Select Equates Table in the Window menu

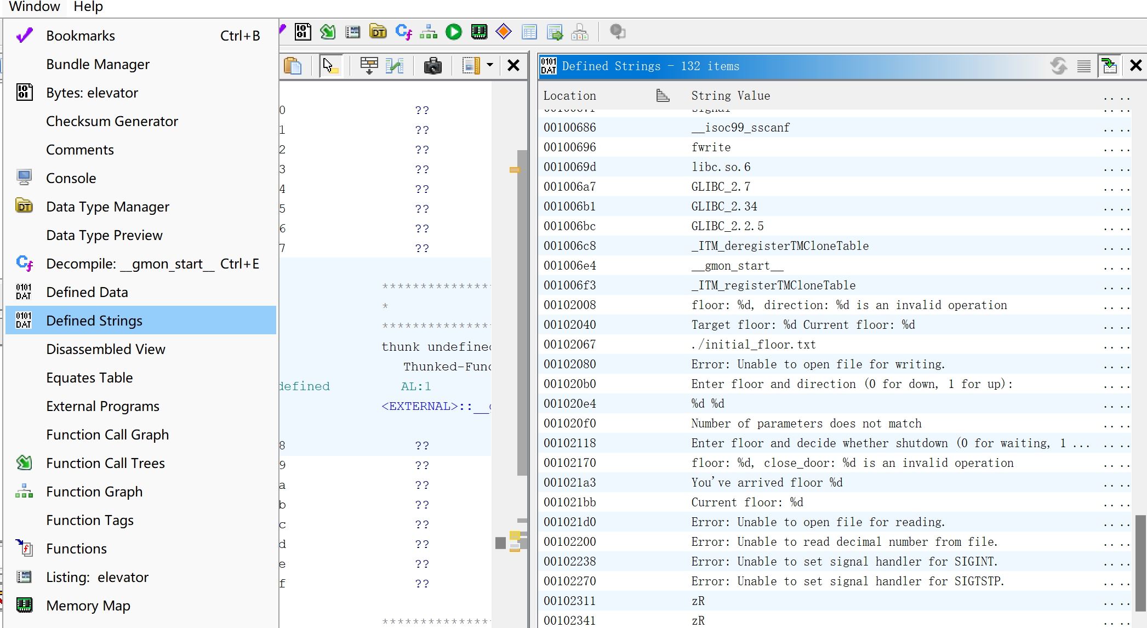pos(140,378)
